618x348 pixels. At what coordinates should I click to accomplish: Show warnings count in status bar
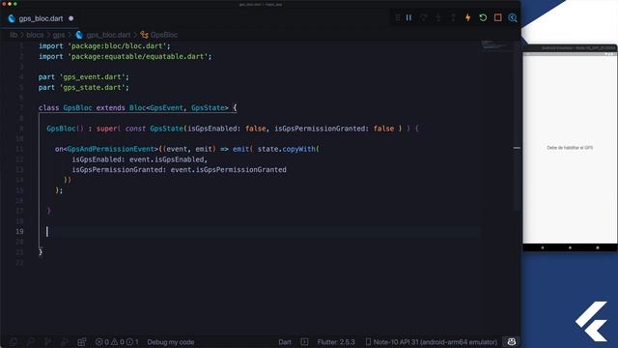point(118,342)
